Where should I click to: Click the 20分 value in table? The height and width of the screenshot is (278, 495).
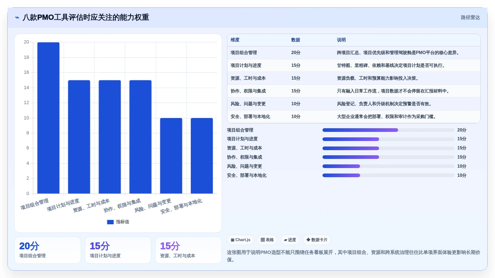point(296,53)
